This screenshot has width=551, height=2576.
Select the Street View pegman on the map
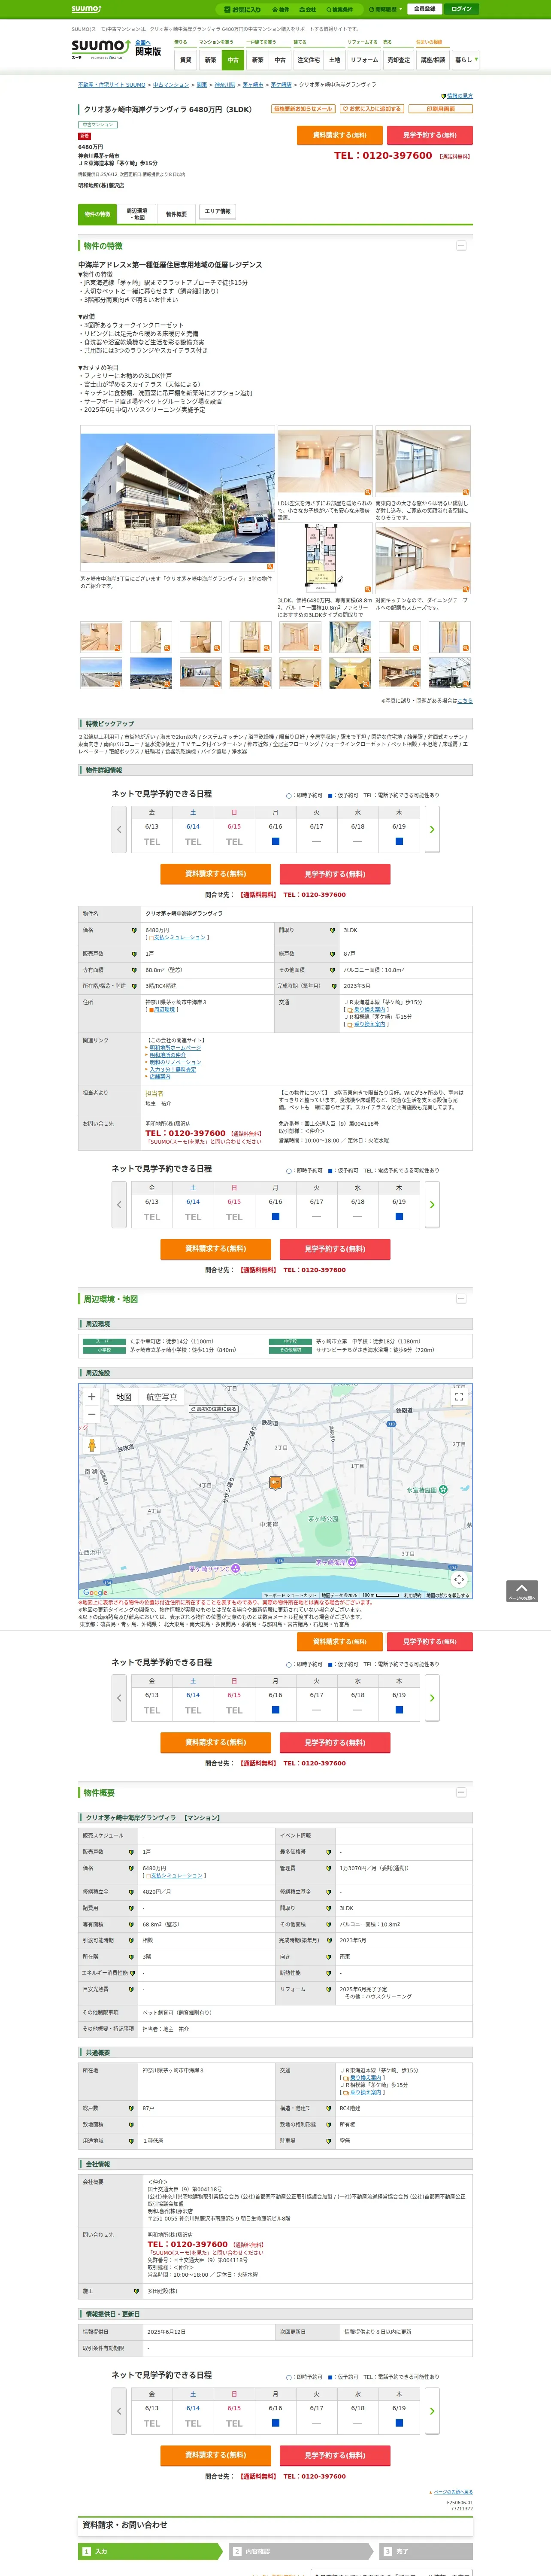coord(92,1445)
